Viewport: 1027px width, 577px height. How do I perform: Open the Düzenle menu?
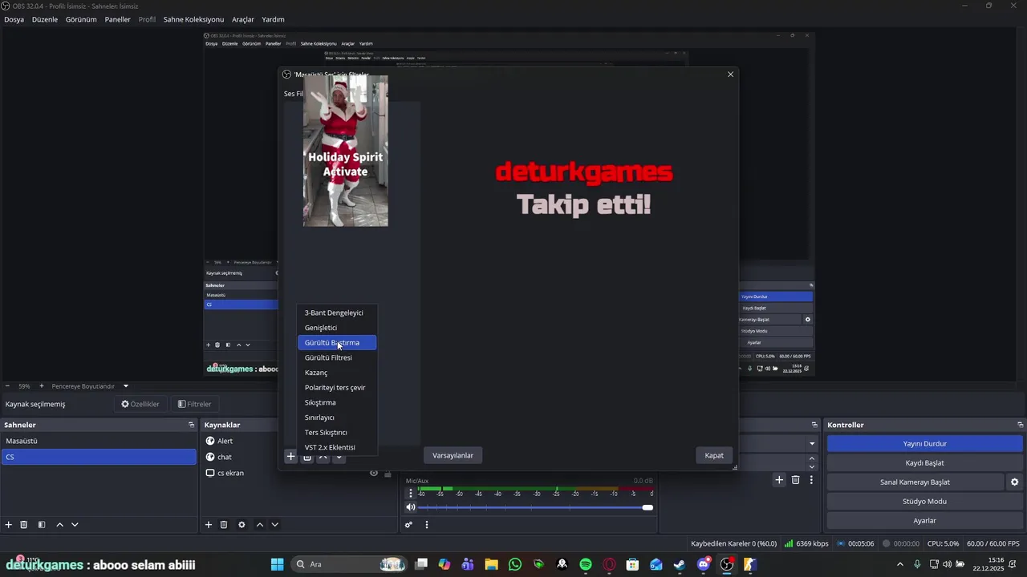[x=45, y=19]
